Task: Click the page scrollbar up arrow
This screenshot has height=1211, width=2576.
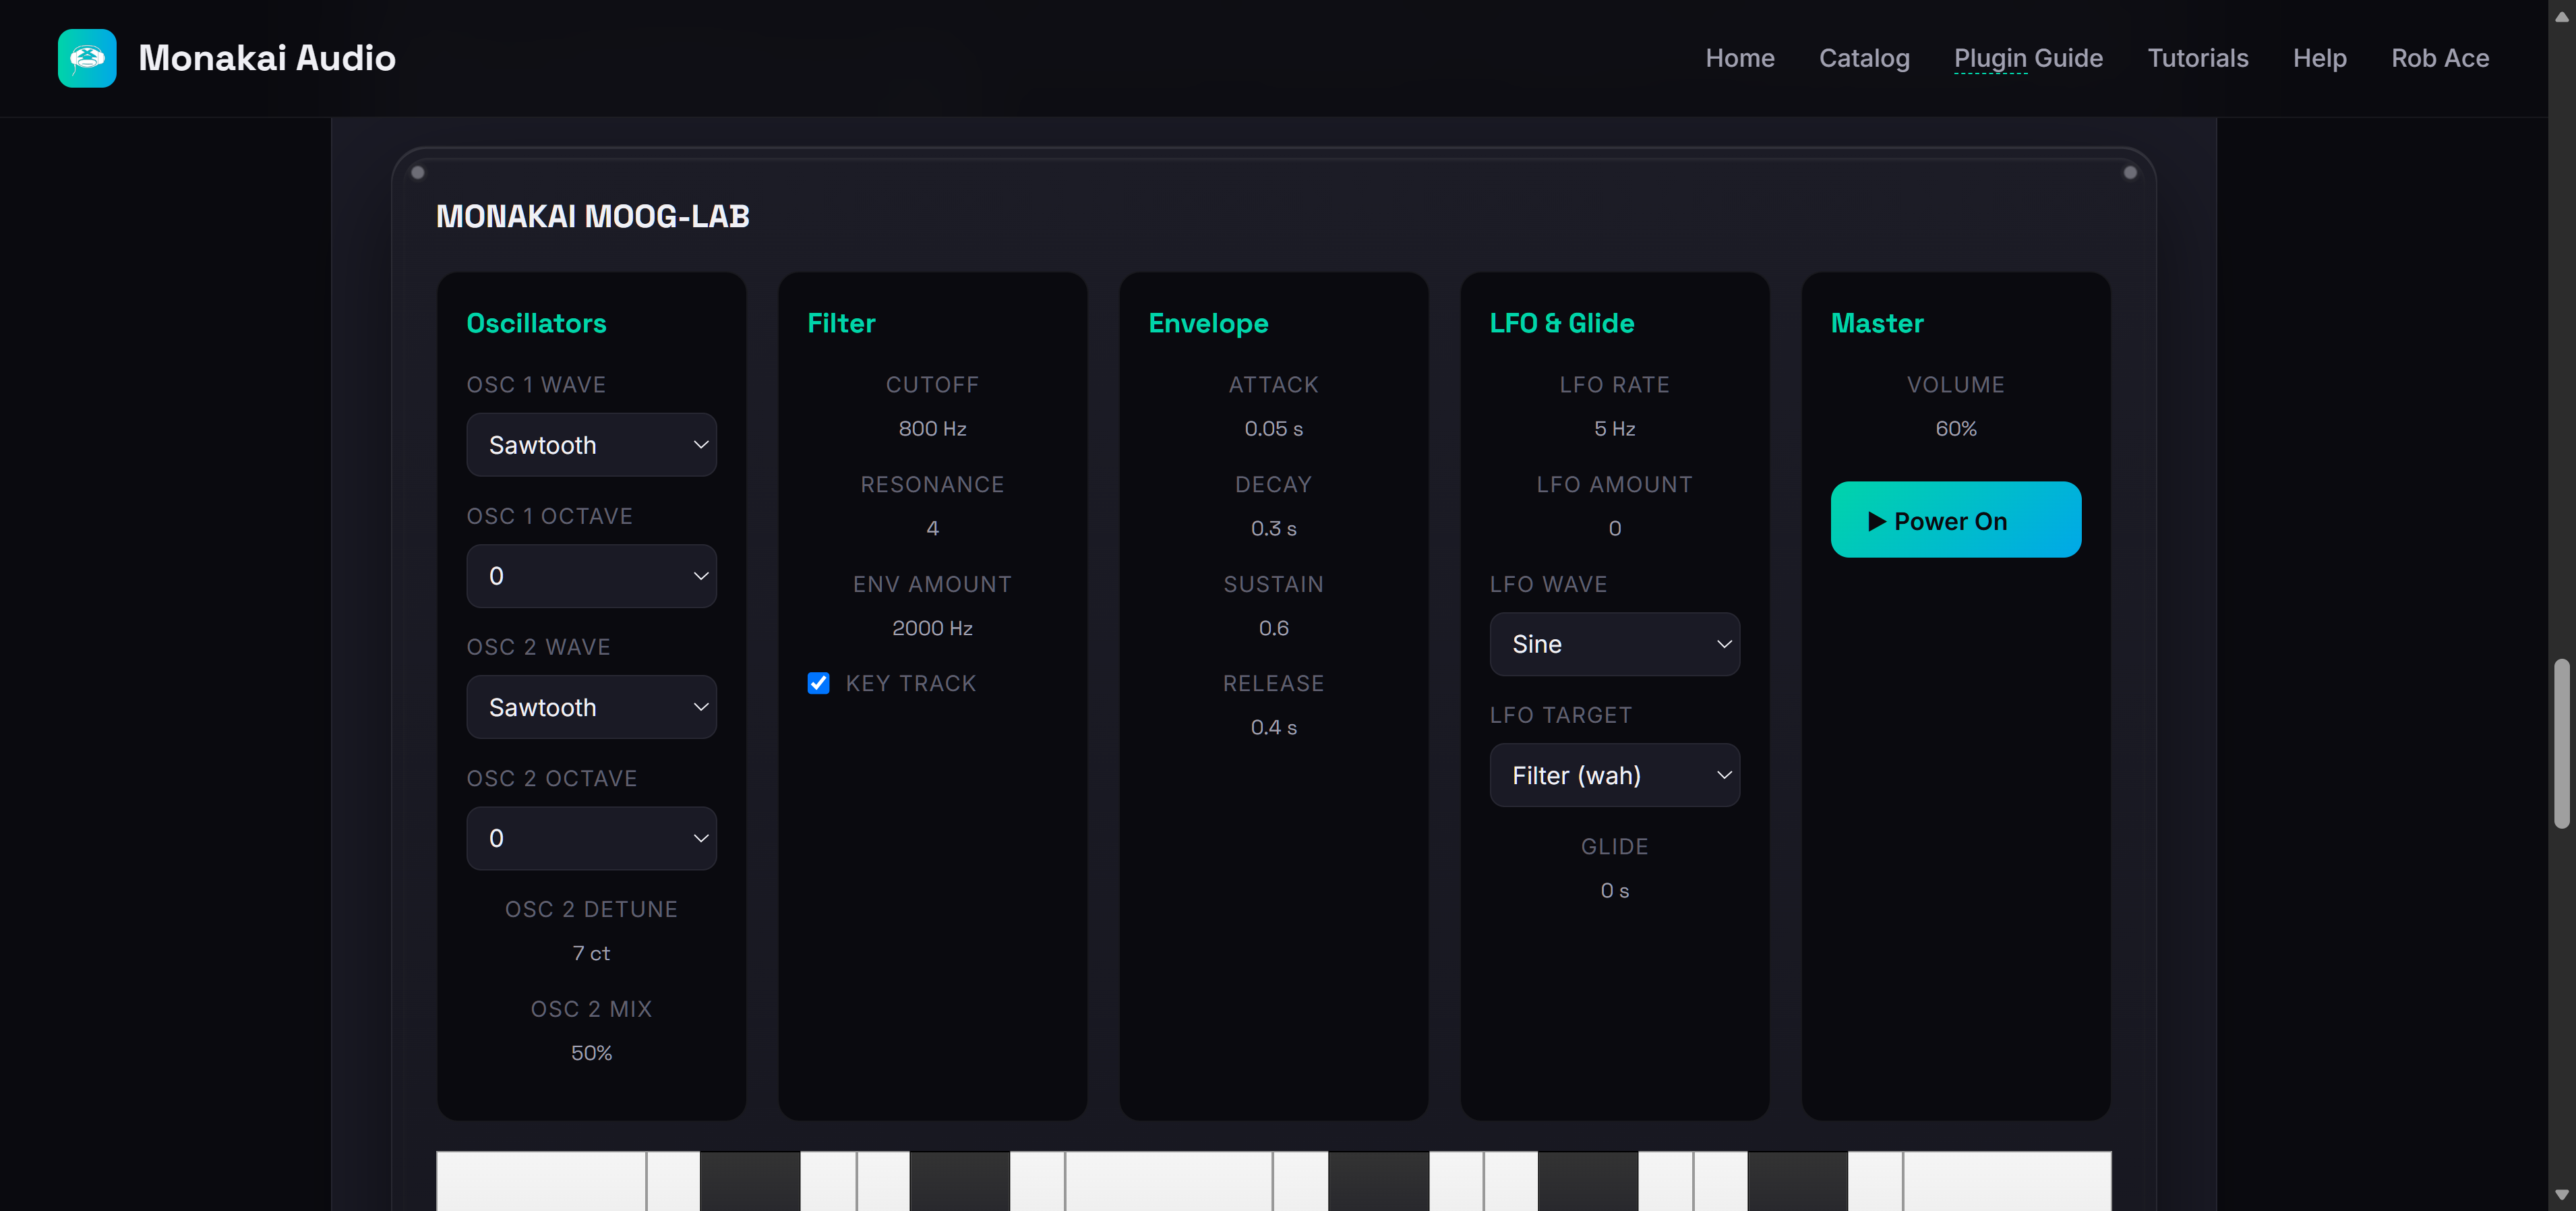Action: pos(2562,16)
